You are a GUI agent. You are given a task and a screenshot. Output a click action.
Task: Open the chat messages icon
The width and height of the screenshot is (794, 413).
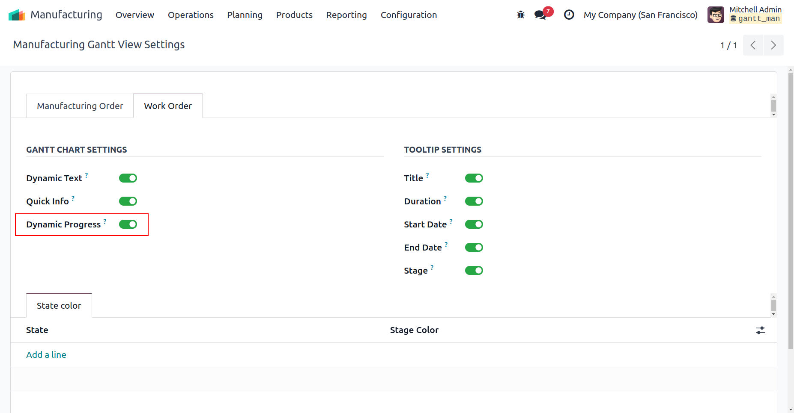click(540, 15)
